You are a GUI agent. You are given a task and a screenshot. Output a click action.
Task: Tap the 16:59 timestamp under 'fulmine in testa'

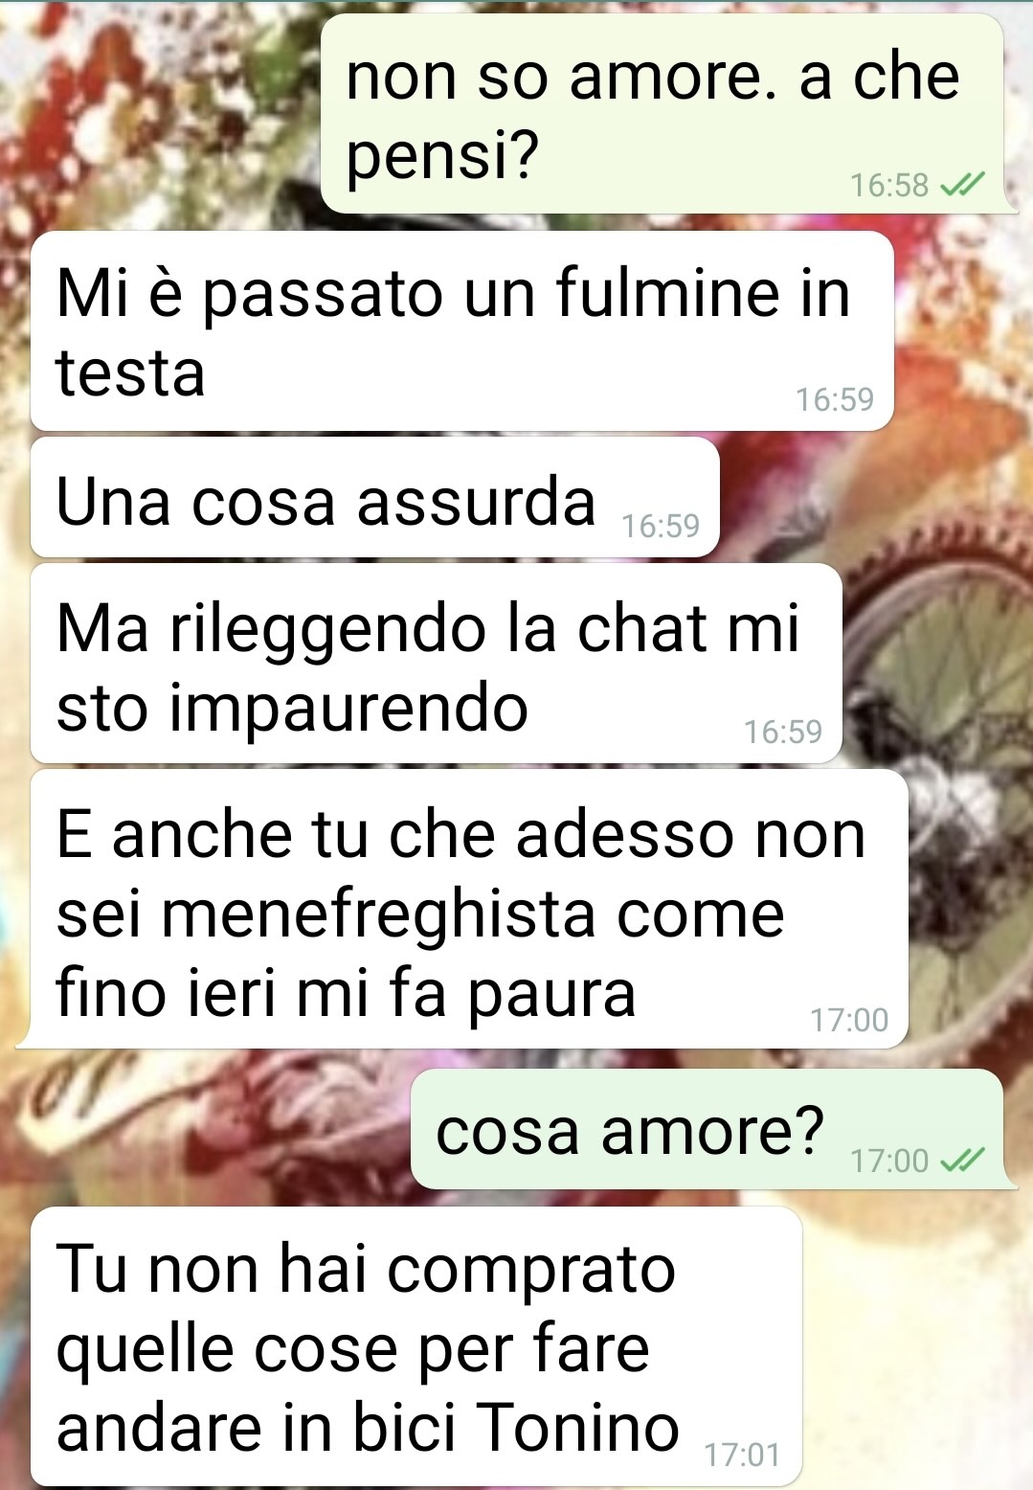pos(835,399)
